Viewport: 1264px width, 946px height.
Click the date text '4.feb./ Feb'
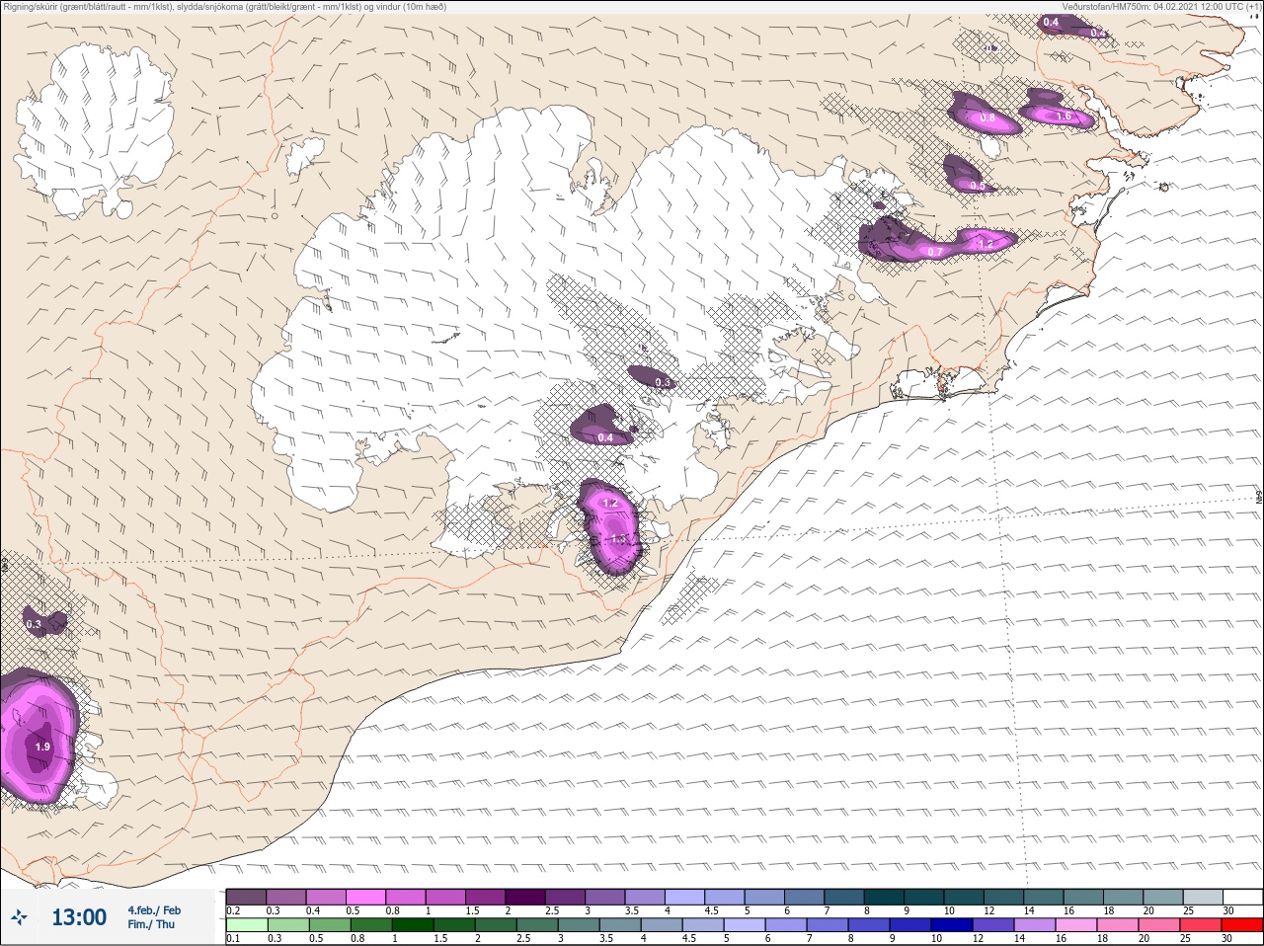[154, 910]
